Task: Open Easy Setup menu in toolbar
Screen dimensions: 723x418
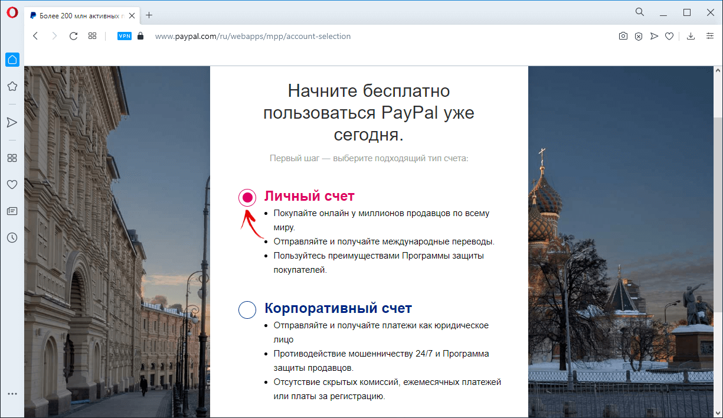Action: [x=710, y=36]
